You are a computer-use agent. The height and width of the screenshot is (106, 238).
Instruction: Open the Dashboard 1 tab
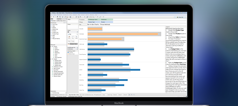pos(98,95)
